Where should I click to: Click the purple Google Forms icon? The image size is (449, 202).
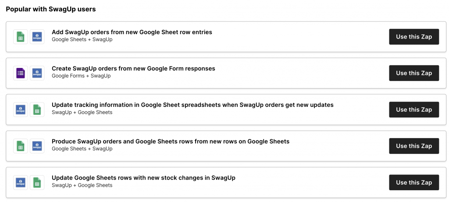(x=20, y=73)
